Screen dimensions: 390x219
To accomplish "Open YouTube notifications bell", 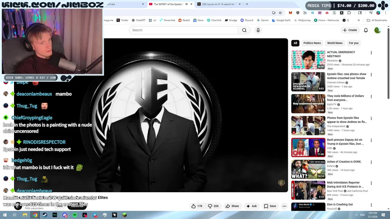I will [x=366, y=30].
